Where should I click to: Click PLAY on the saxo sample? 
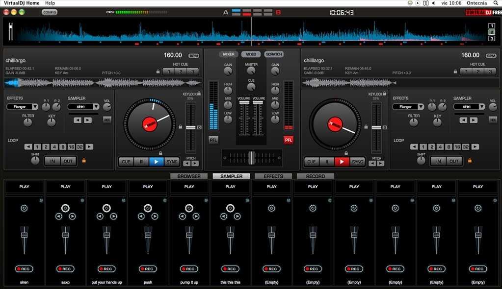click(x=65, y=187)
